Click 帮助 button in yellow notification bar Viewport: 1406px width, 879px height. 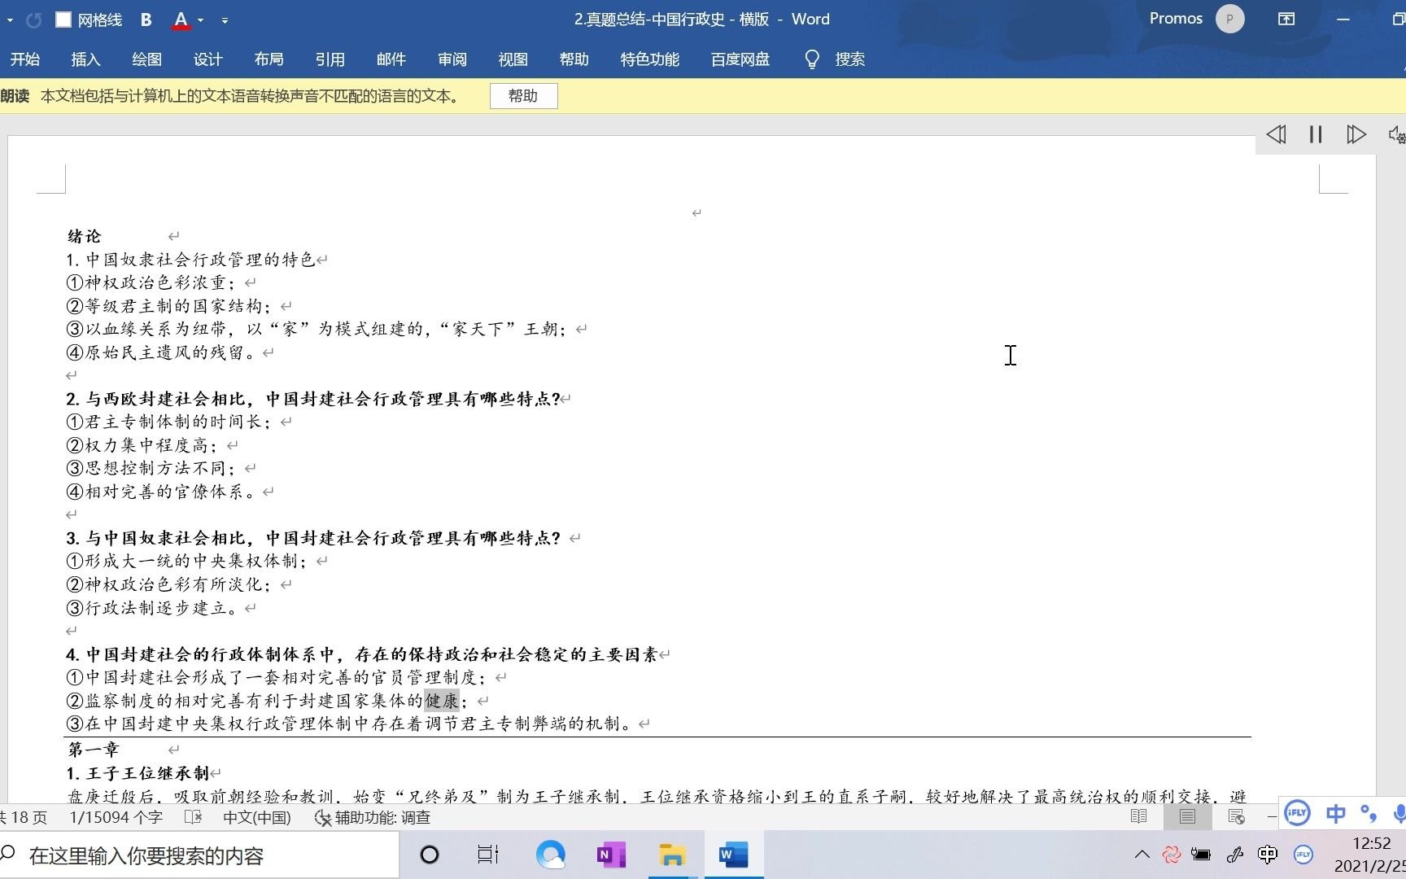point(523,96)
